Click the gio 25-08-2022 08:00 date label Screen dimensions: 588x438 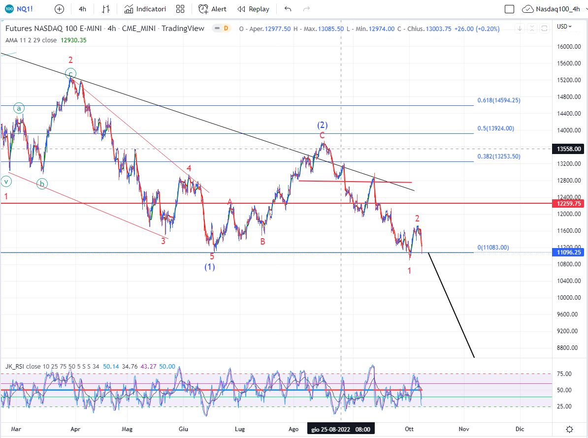pyautogui.click(x=340, y=429)
